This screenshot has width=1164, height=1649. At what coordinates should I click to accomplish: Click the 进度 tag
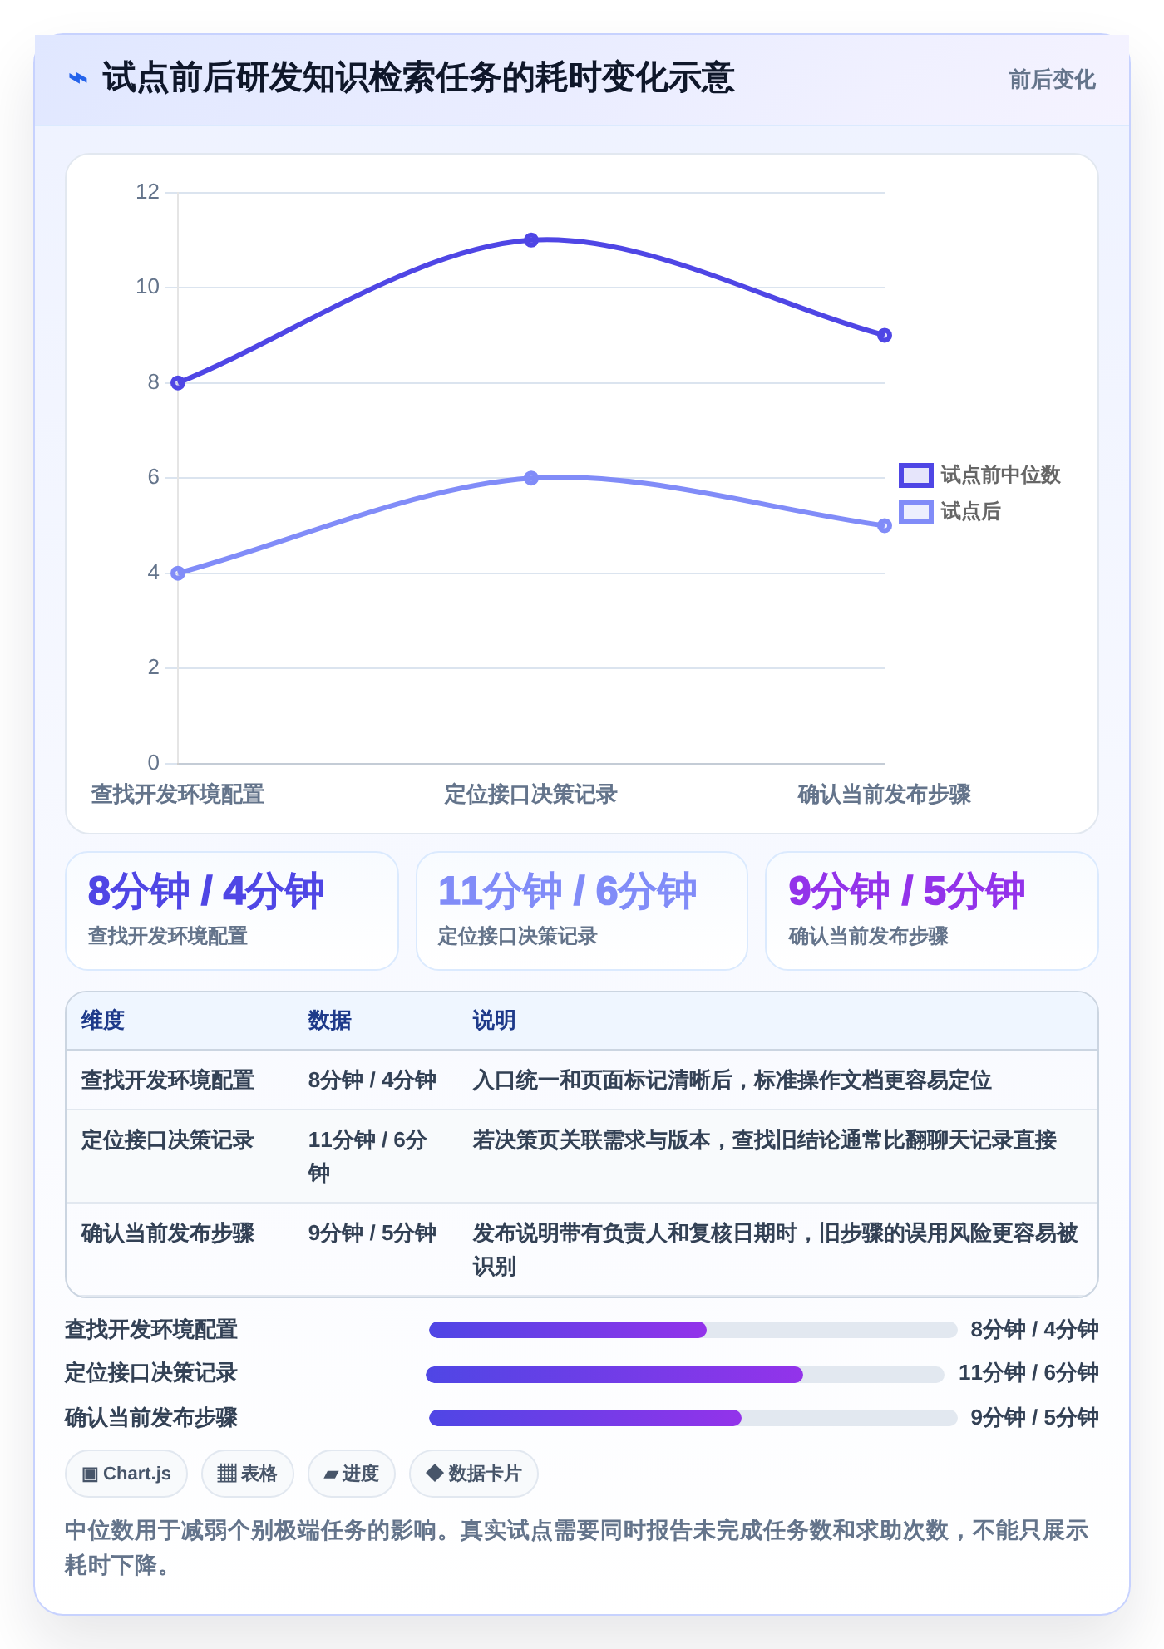coord(352,1474)
